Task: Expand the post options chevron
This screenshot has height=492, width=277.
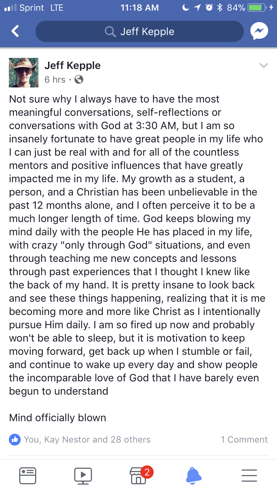Action: (263, 66)
